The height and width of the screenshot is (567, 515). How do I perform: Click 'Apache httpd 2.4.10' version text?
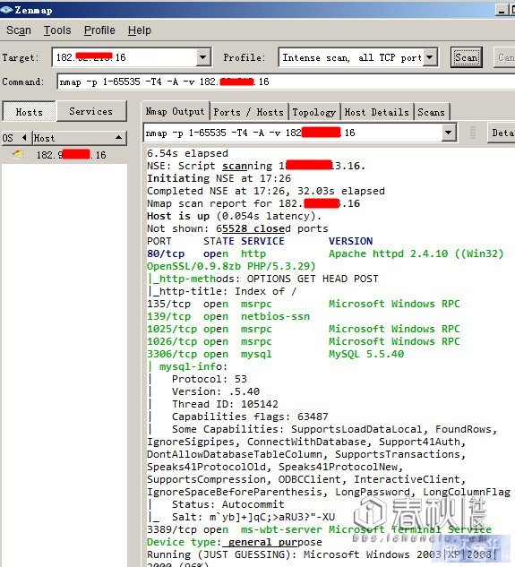388,253
